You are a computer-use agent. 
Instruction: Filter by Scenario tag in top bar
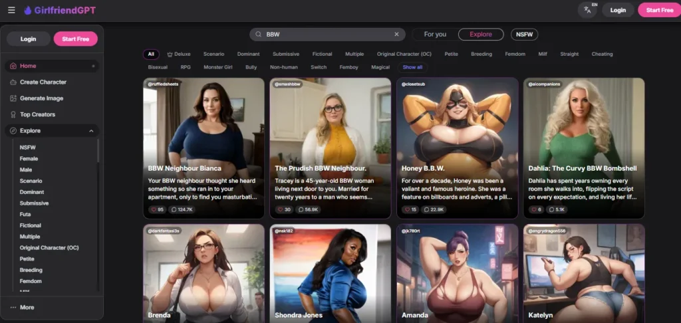coord(213,54)
